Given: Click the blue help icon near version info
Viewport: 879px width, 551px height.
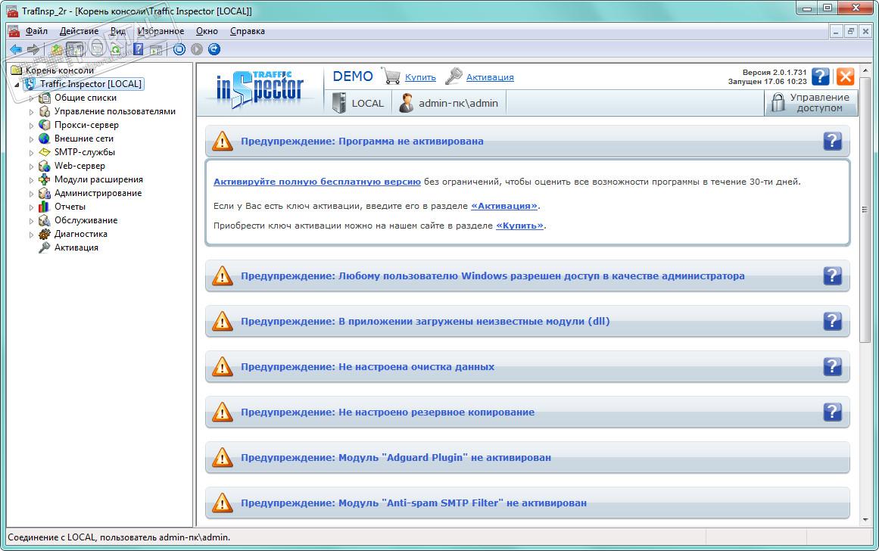Looking at the screenshot, I should (820, 76).
